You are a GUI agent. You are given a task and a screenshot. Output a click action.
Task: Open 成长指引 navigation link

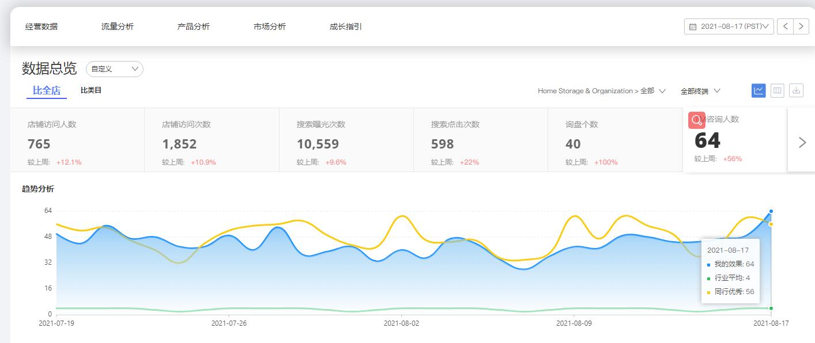tap(345, 26)
